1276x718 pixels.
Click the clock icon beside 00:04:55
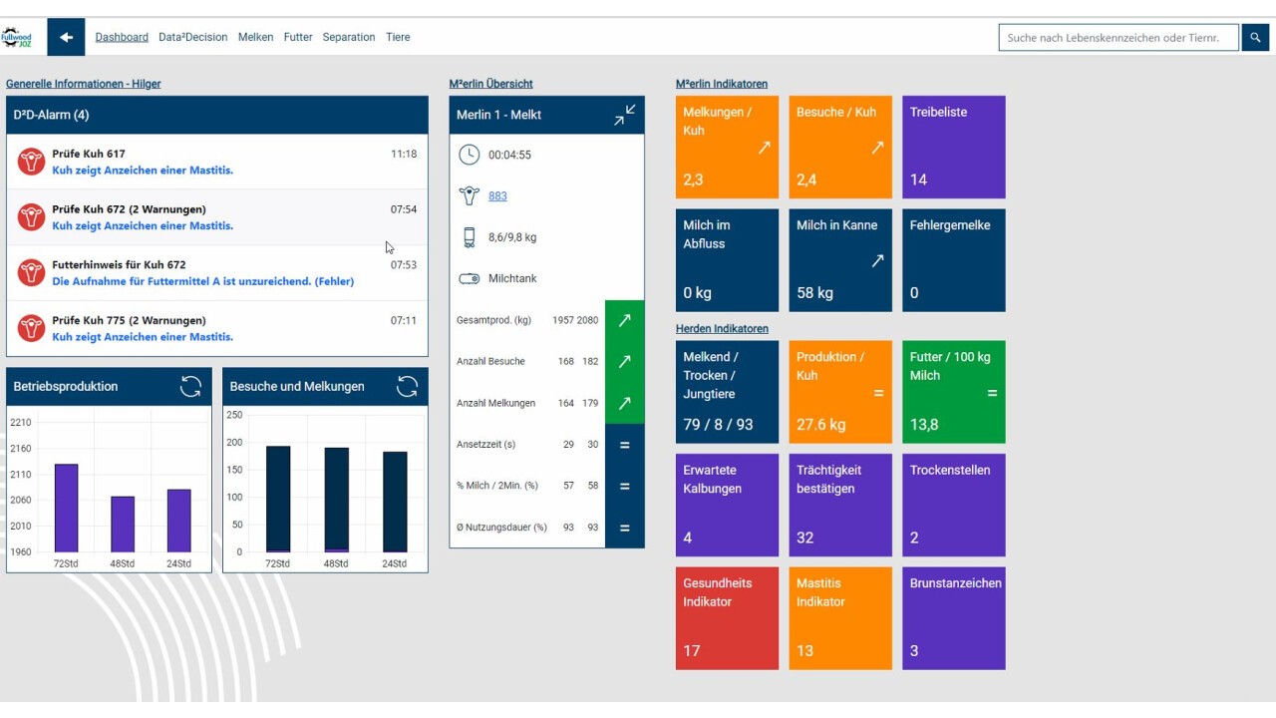469,155
